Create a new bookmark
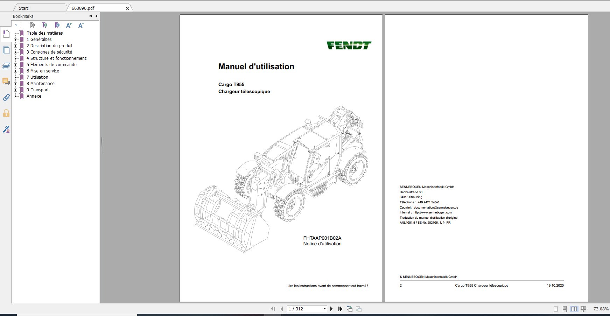Screen dimensions: 610x316 coord(45,25)
